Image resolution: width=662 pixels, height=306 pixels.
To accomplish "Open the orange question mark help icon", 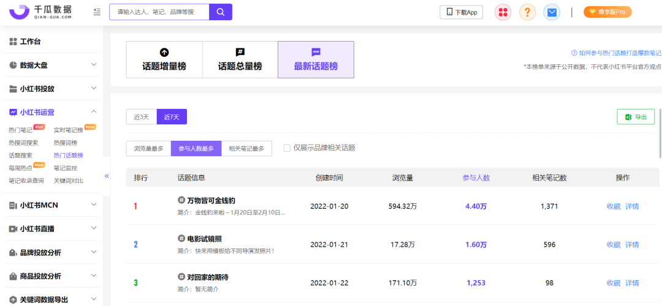I will pos(527,12).
